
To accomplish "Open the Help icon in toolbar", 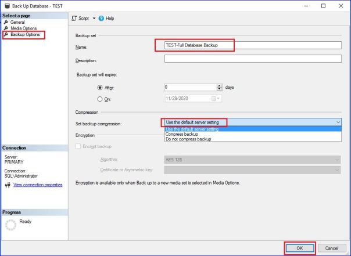I will coord(101,18).
